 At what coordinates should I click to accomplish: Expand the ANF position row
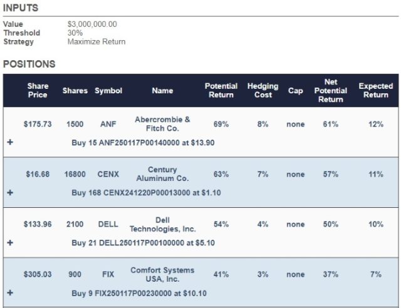point(9,142)
